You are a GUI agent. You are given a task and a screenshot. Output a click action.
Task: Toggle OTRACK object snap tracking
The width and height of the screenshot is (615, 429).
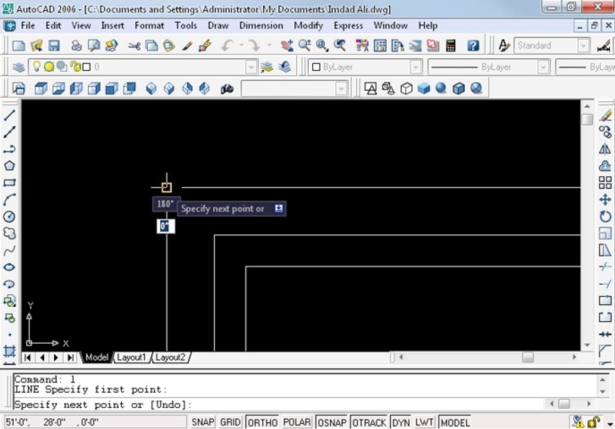coord(369,422)
